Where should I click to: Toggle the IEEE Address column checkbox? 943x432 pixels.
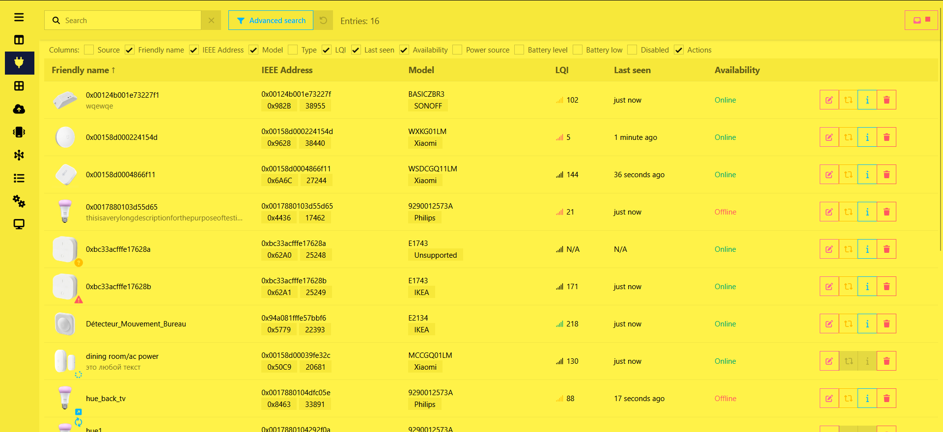[194, 50]
